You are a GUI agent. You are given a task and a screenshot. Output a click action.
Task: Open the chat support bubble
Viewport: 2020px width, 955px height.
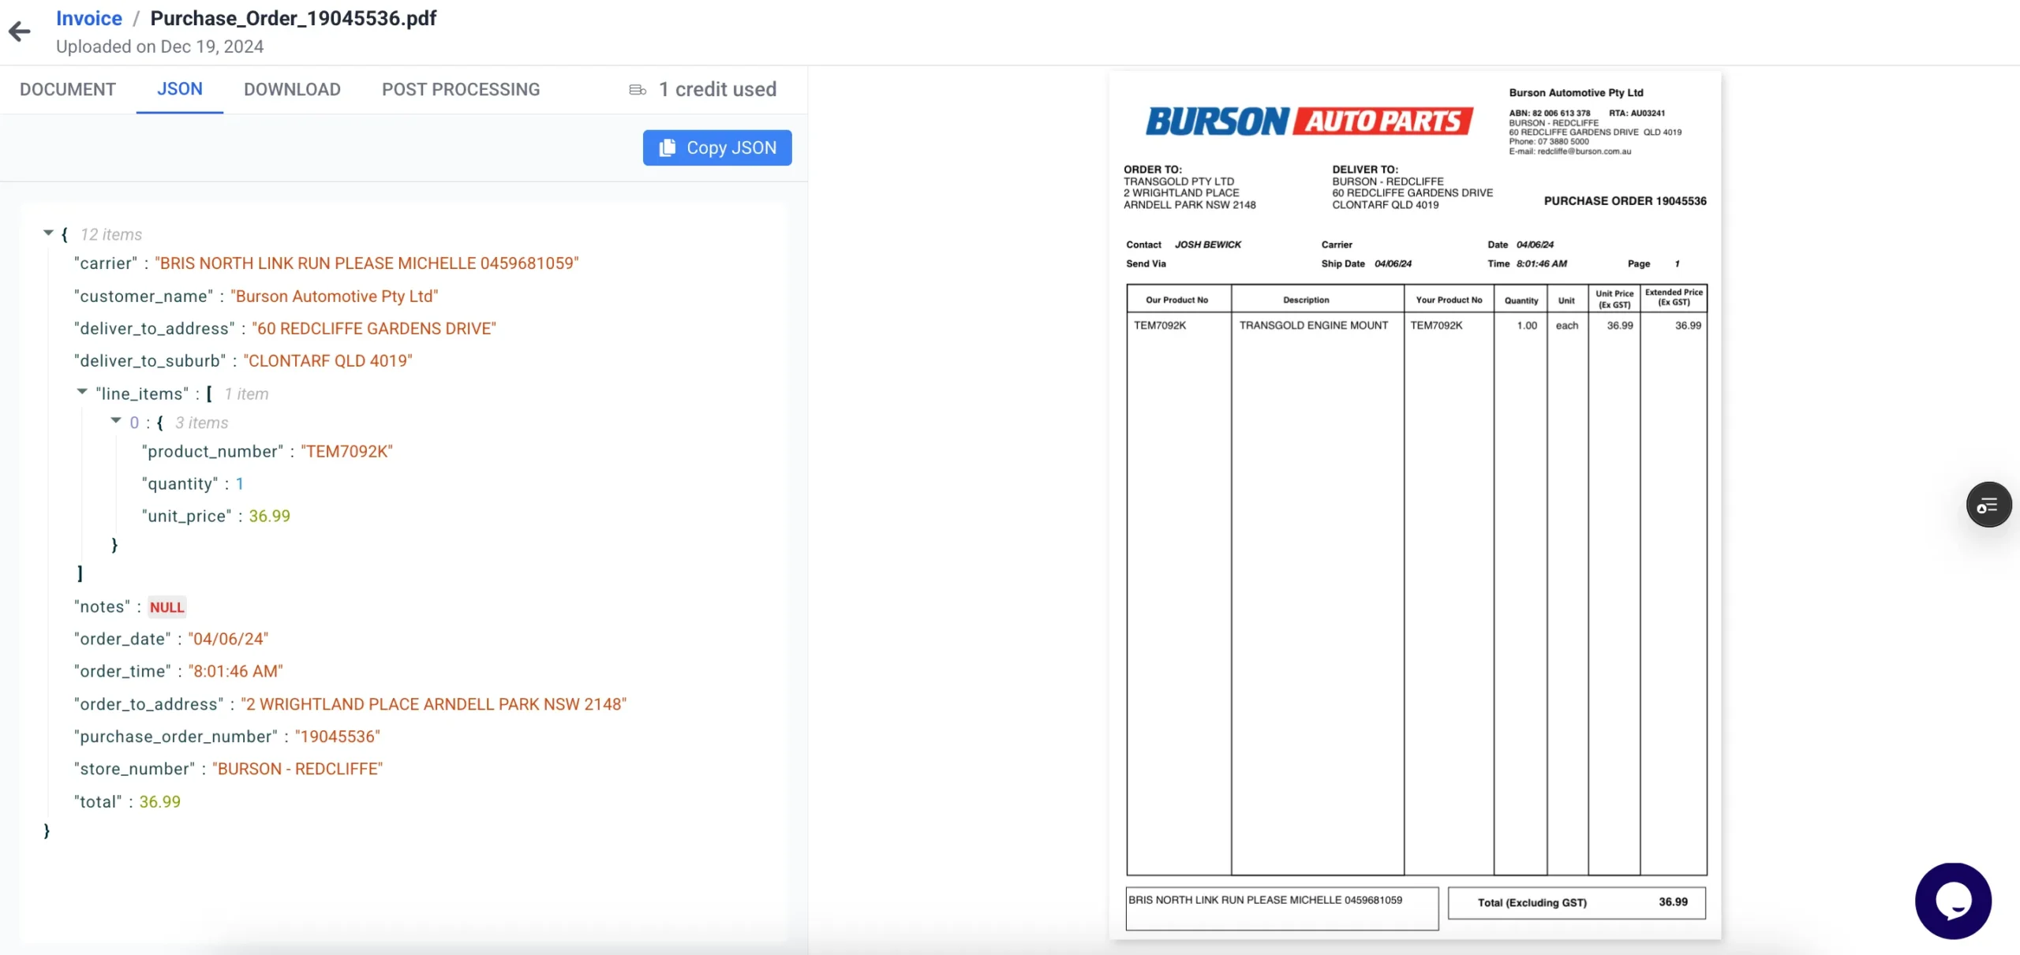pyautogui.click(x=1952, y=900)
